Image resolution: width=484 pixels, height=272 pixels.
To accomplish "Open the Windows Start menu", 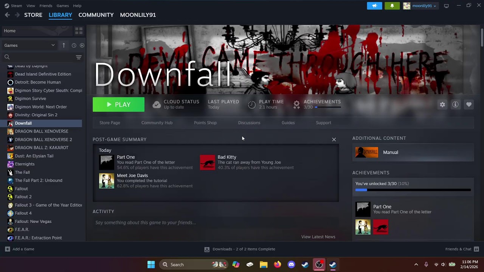I will pos(151,264).
